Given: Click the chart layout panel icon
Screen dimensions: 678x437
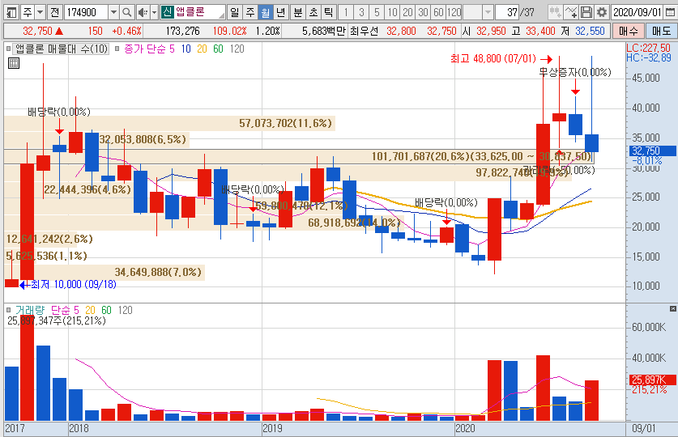Looking at the screenshot, I should pos(11,12).
